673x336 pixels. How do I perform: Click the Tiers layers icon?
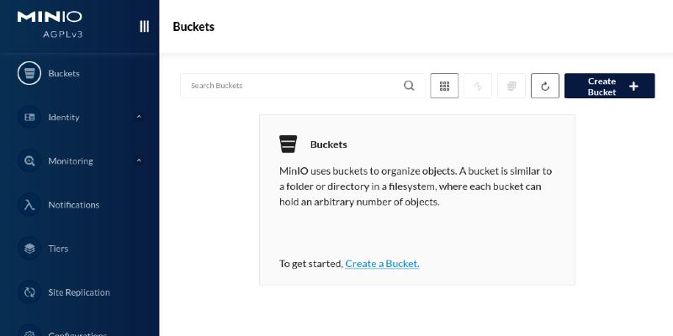click(x=29, y=249)
